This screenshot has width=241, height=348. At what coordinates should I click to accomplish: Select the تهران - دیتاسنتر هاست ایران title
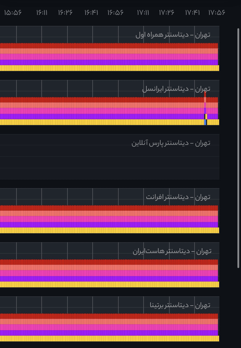pyautogui.click(x=172, y=251)
